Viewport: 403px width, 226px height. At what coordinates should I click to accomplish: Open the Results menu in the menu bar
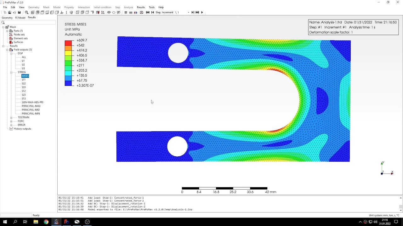(x=141, y=7)
